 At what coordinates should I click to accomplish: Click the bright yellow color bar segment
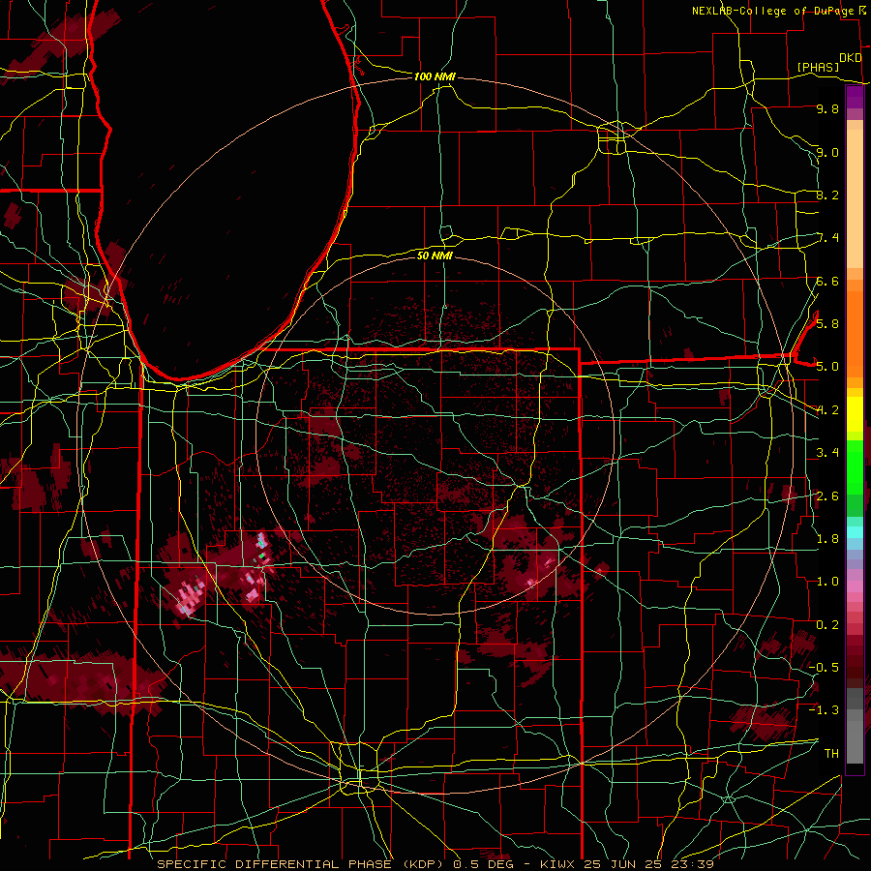[855, 414]
